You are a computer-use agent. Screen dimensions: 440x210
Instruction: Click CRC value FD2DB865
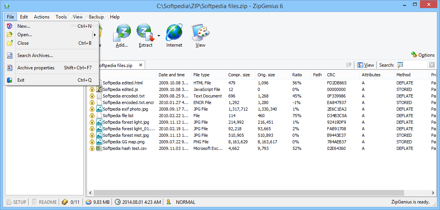tap(337, 83)
